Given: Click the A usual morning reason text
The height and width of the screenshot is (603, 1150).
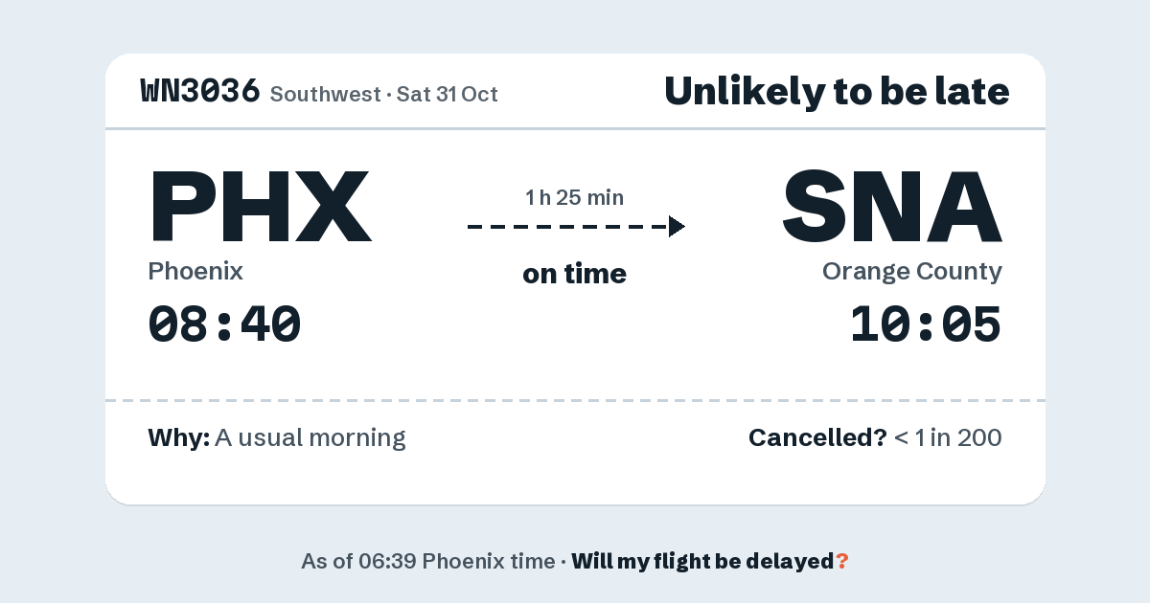Looking at the screenshot, I should coord(310,438).
